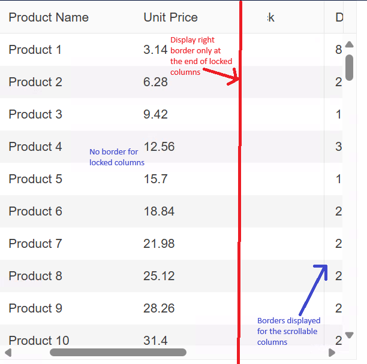
Task: Click the vertical scrollbar up arrow
Action: [350, 44]
